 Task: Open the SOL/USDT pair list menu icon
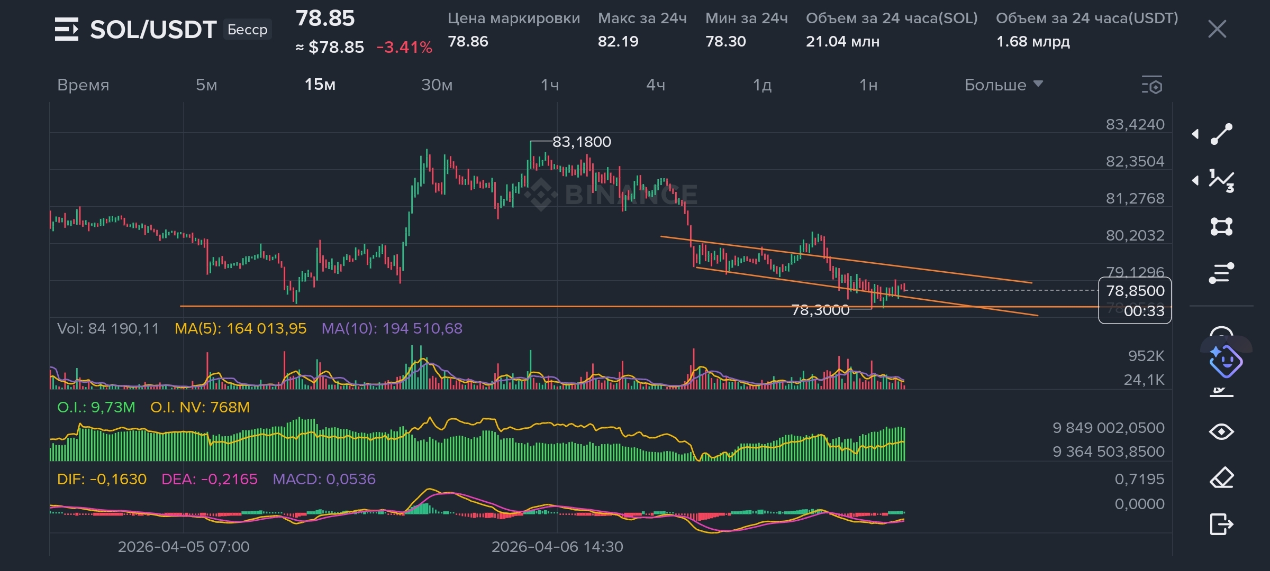[x=67, y=29]
